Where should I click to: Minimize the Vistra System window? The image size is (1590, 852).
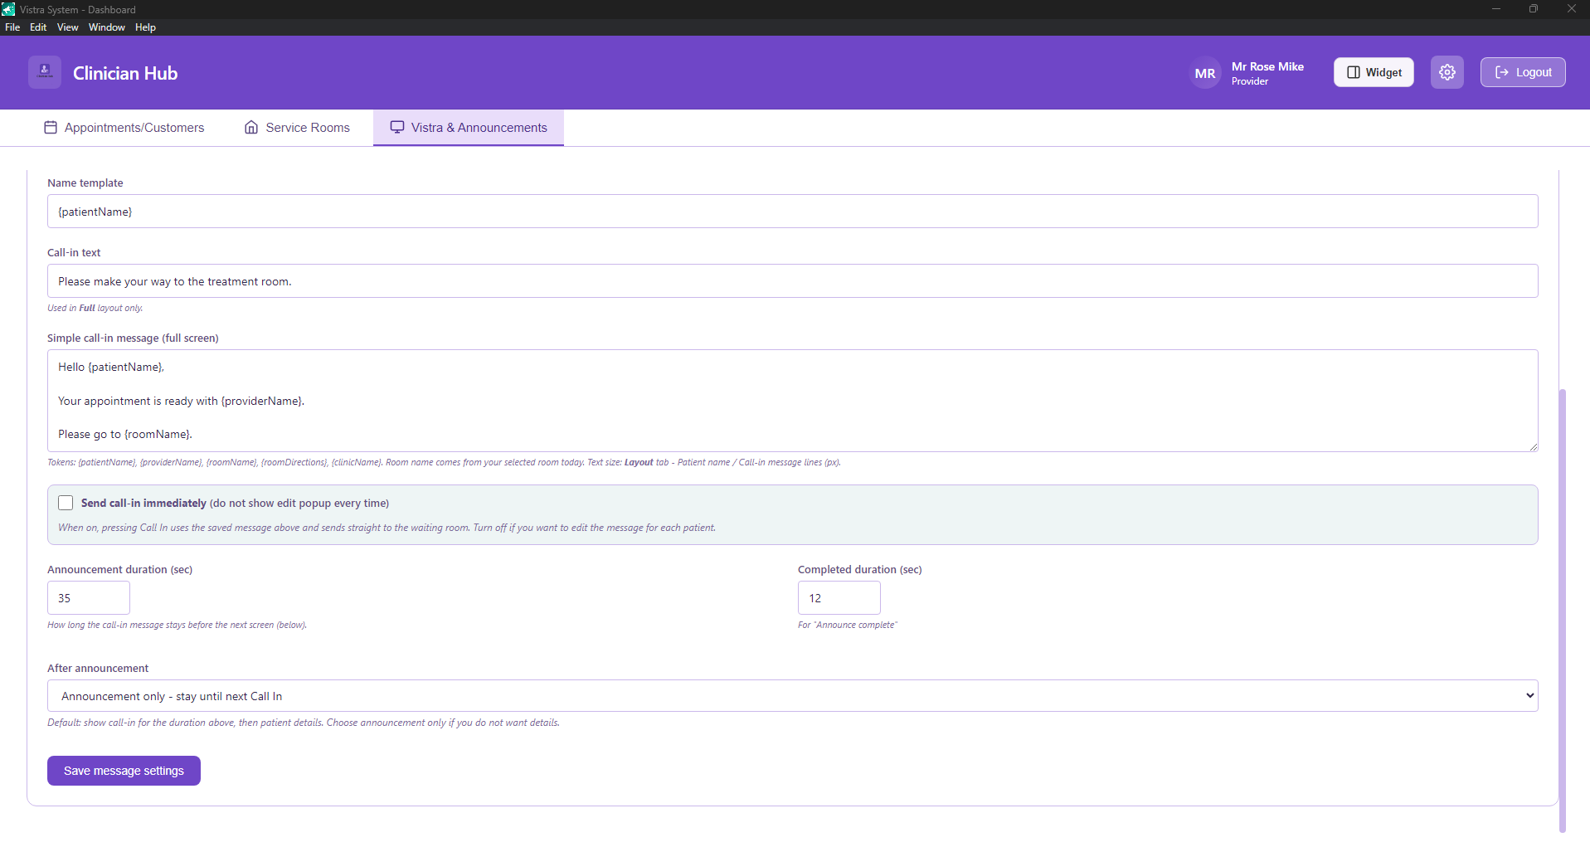point(1496,9)
